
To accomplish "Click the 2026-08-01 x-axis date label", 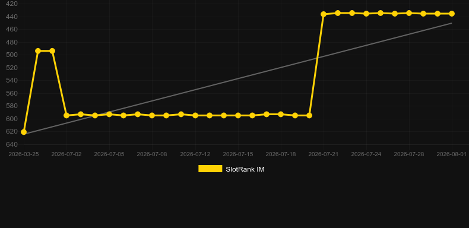I will point(451,154).
